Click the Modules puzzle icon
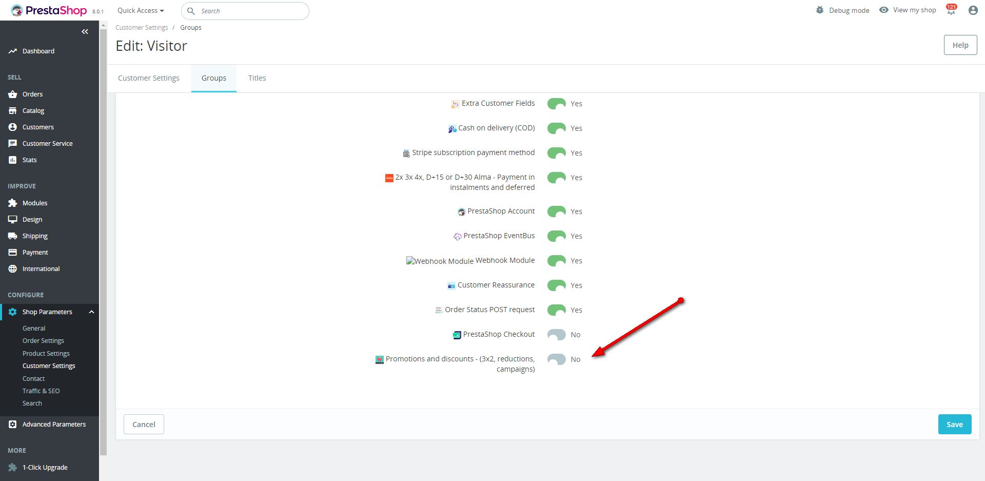This screenshot has width=985, height=481. pyautogui.click(x=13, y=203)
